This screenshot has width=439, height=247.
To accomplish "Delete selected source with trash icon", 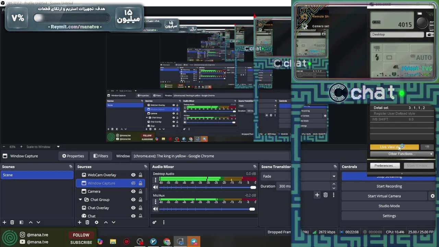I will [87, 222].
